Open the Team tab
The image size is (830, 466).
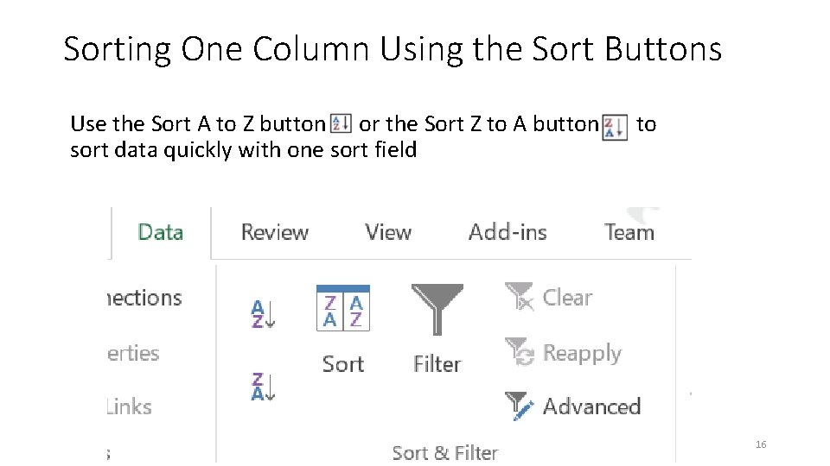click(629, 232)
